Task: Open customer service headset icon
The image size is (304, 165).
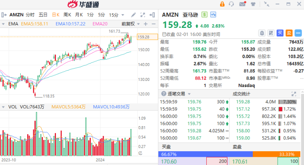Action: (x=231, y=4)
